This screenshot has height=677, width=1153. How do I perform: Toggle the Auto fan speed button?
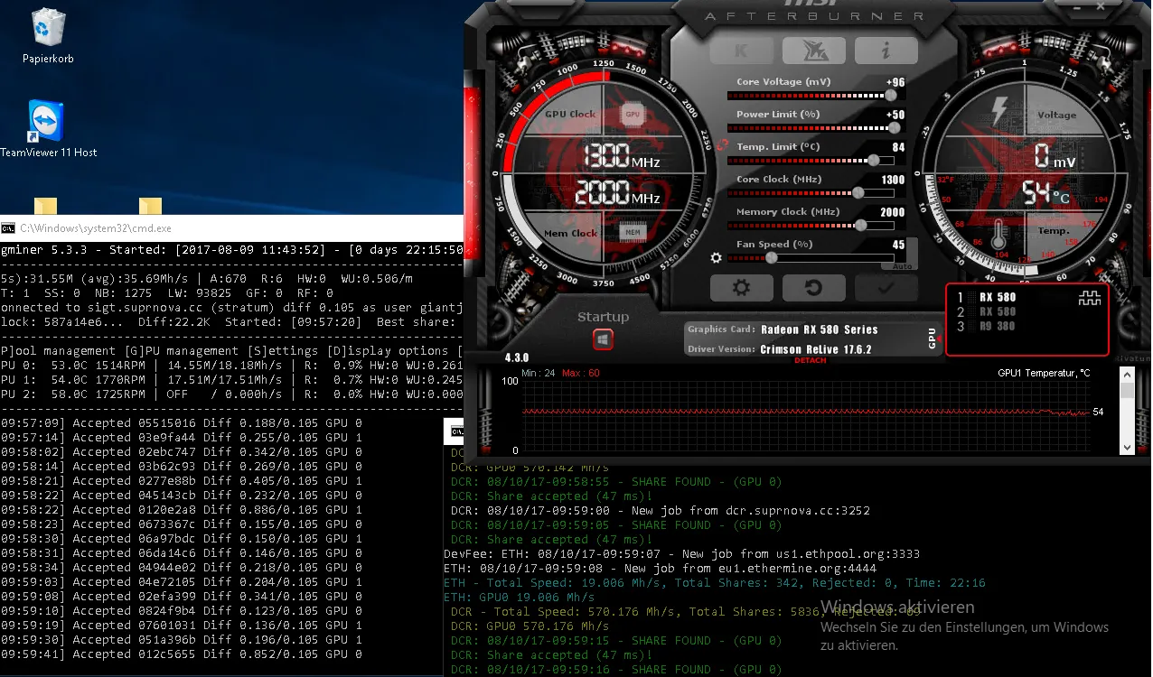pos(900,267)
